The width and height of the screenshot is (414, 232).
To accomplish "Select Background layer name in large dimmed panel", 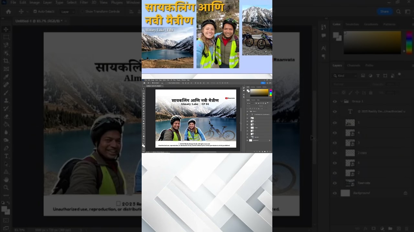I will pos(361,193).
